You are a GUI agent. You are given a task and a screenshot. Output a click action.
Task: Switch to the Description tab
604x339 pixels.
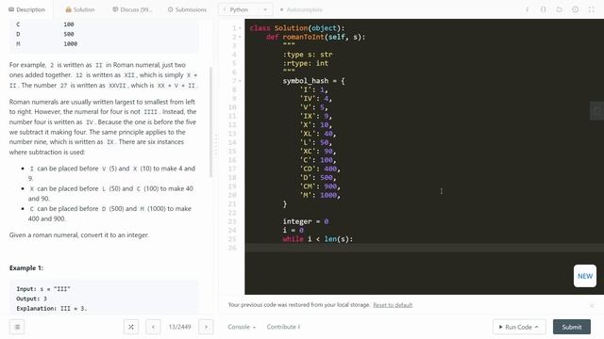[27, 9]
